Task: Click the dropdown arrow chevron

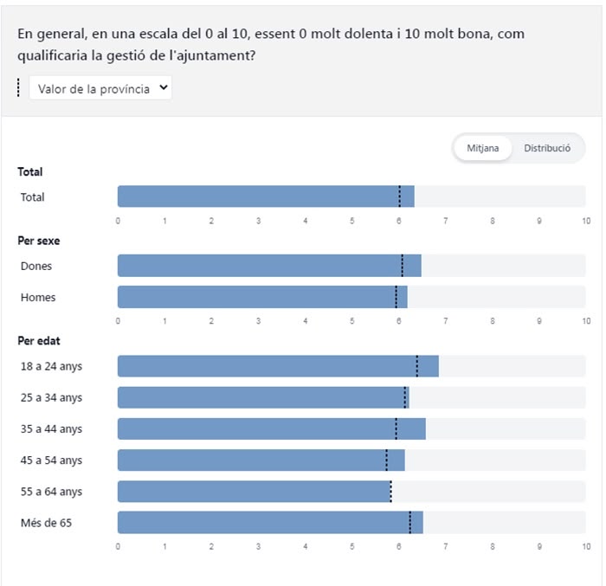Action: pos(164,88)
